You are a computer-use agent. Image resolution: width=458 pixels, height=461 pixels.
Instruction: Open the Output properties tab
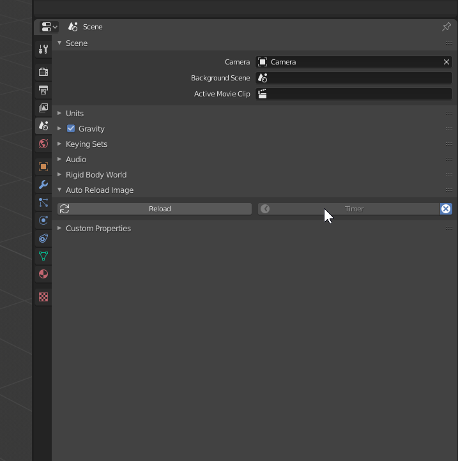click(x=43, y=90)
